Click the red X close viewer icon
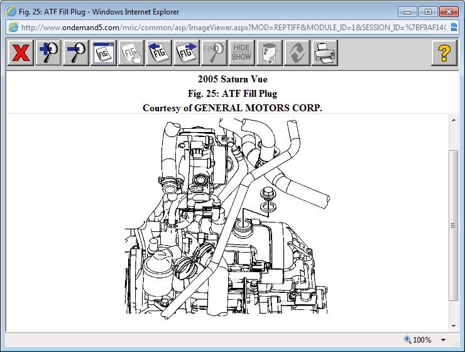This screenshot has width=465, height=352. 21,53
